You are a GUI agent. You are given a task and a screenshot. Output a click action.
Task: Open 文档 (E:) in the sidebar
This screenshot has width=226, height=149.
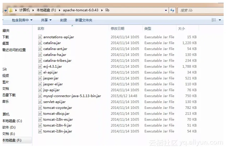[9, 134]
